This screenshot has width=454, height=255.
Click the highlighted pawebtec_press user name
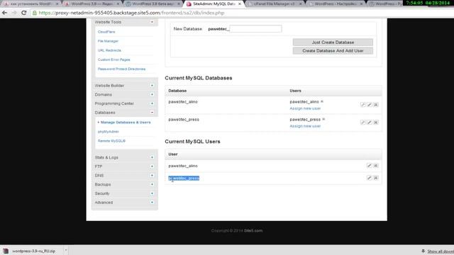click(x=184, y=178)
